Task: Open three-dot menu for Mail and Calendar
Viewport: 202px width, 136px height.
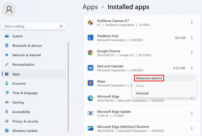Action: pos(192,68)
